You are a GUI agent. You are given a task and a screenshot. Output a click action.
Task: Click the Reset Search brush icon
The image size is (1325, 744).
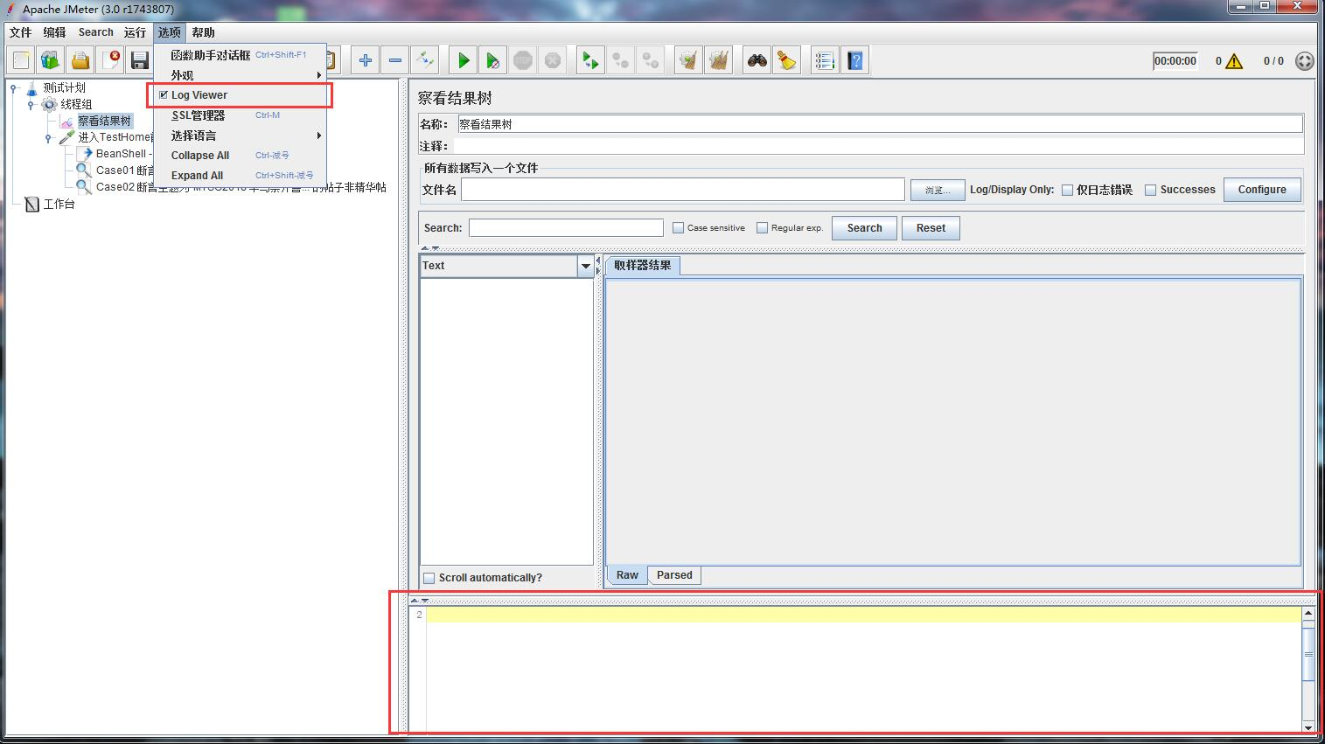tap(787, 60)
